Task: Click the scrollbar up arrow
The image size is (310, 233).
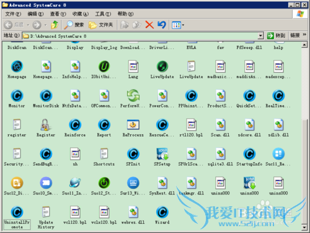Action: pos(304,45)
